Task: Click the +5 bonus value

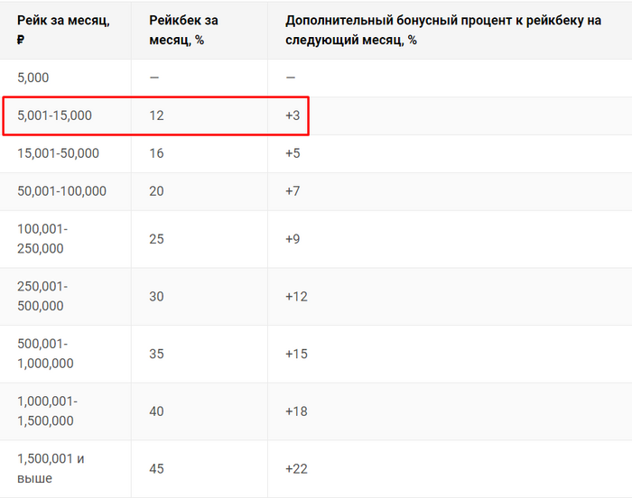Action: click(x=292, y=153)
